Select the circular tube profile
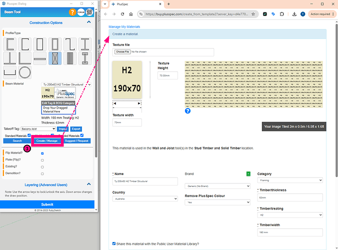 [25, 72]
